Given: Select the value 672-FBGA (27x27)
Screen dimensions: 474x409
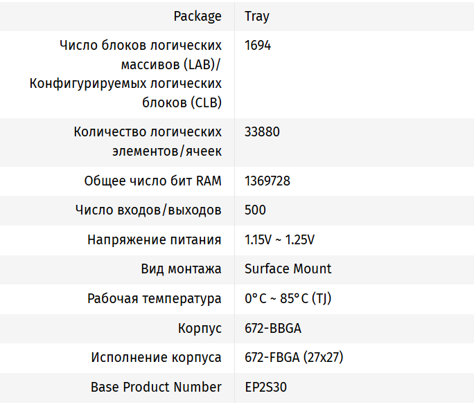Looking at the screenshot, I should point(294,358).
